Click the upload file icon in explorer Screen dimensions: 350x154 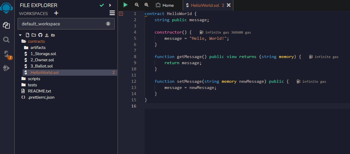47,35
